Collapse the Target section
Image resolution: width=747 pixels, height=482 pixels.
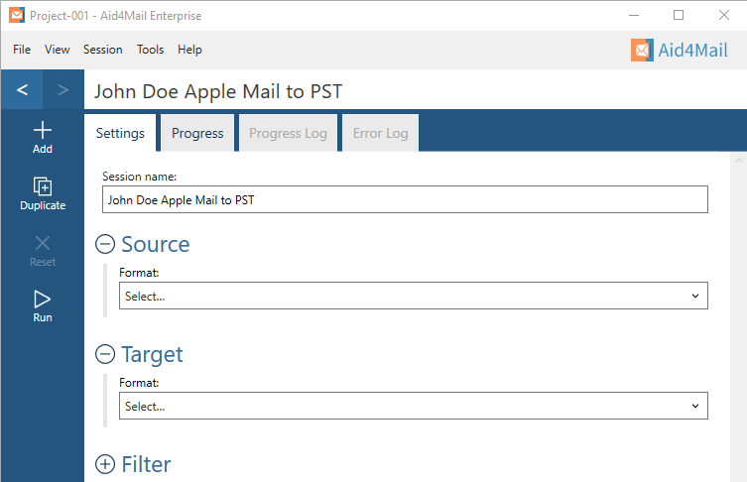(x=105, y=354)
